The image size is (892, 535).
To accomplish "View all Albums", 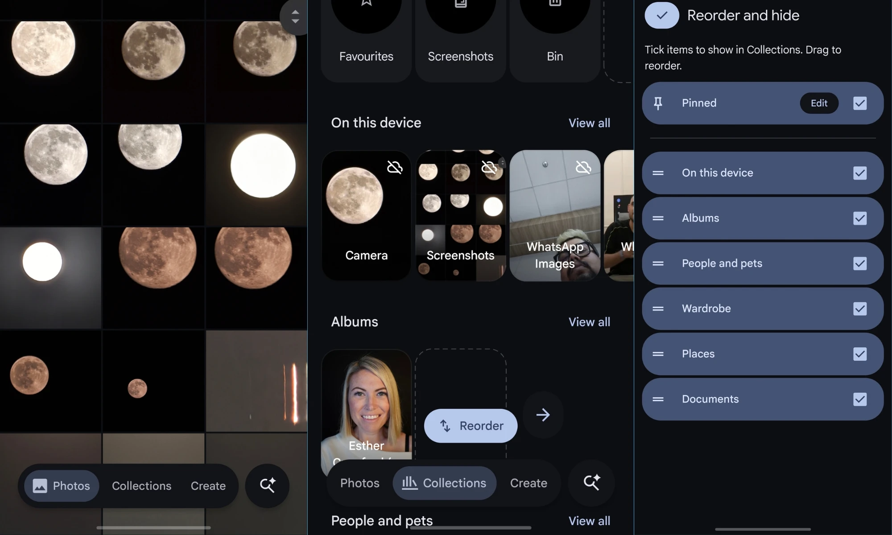I will (x=589, y=322).
